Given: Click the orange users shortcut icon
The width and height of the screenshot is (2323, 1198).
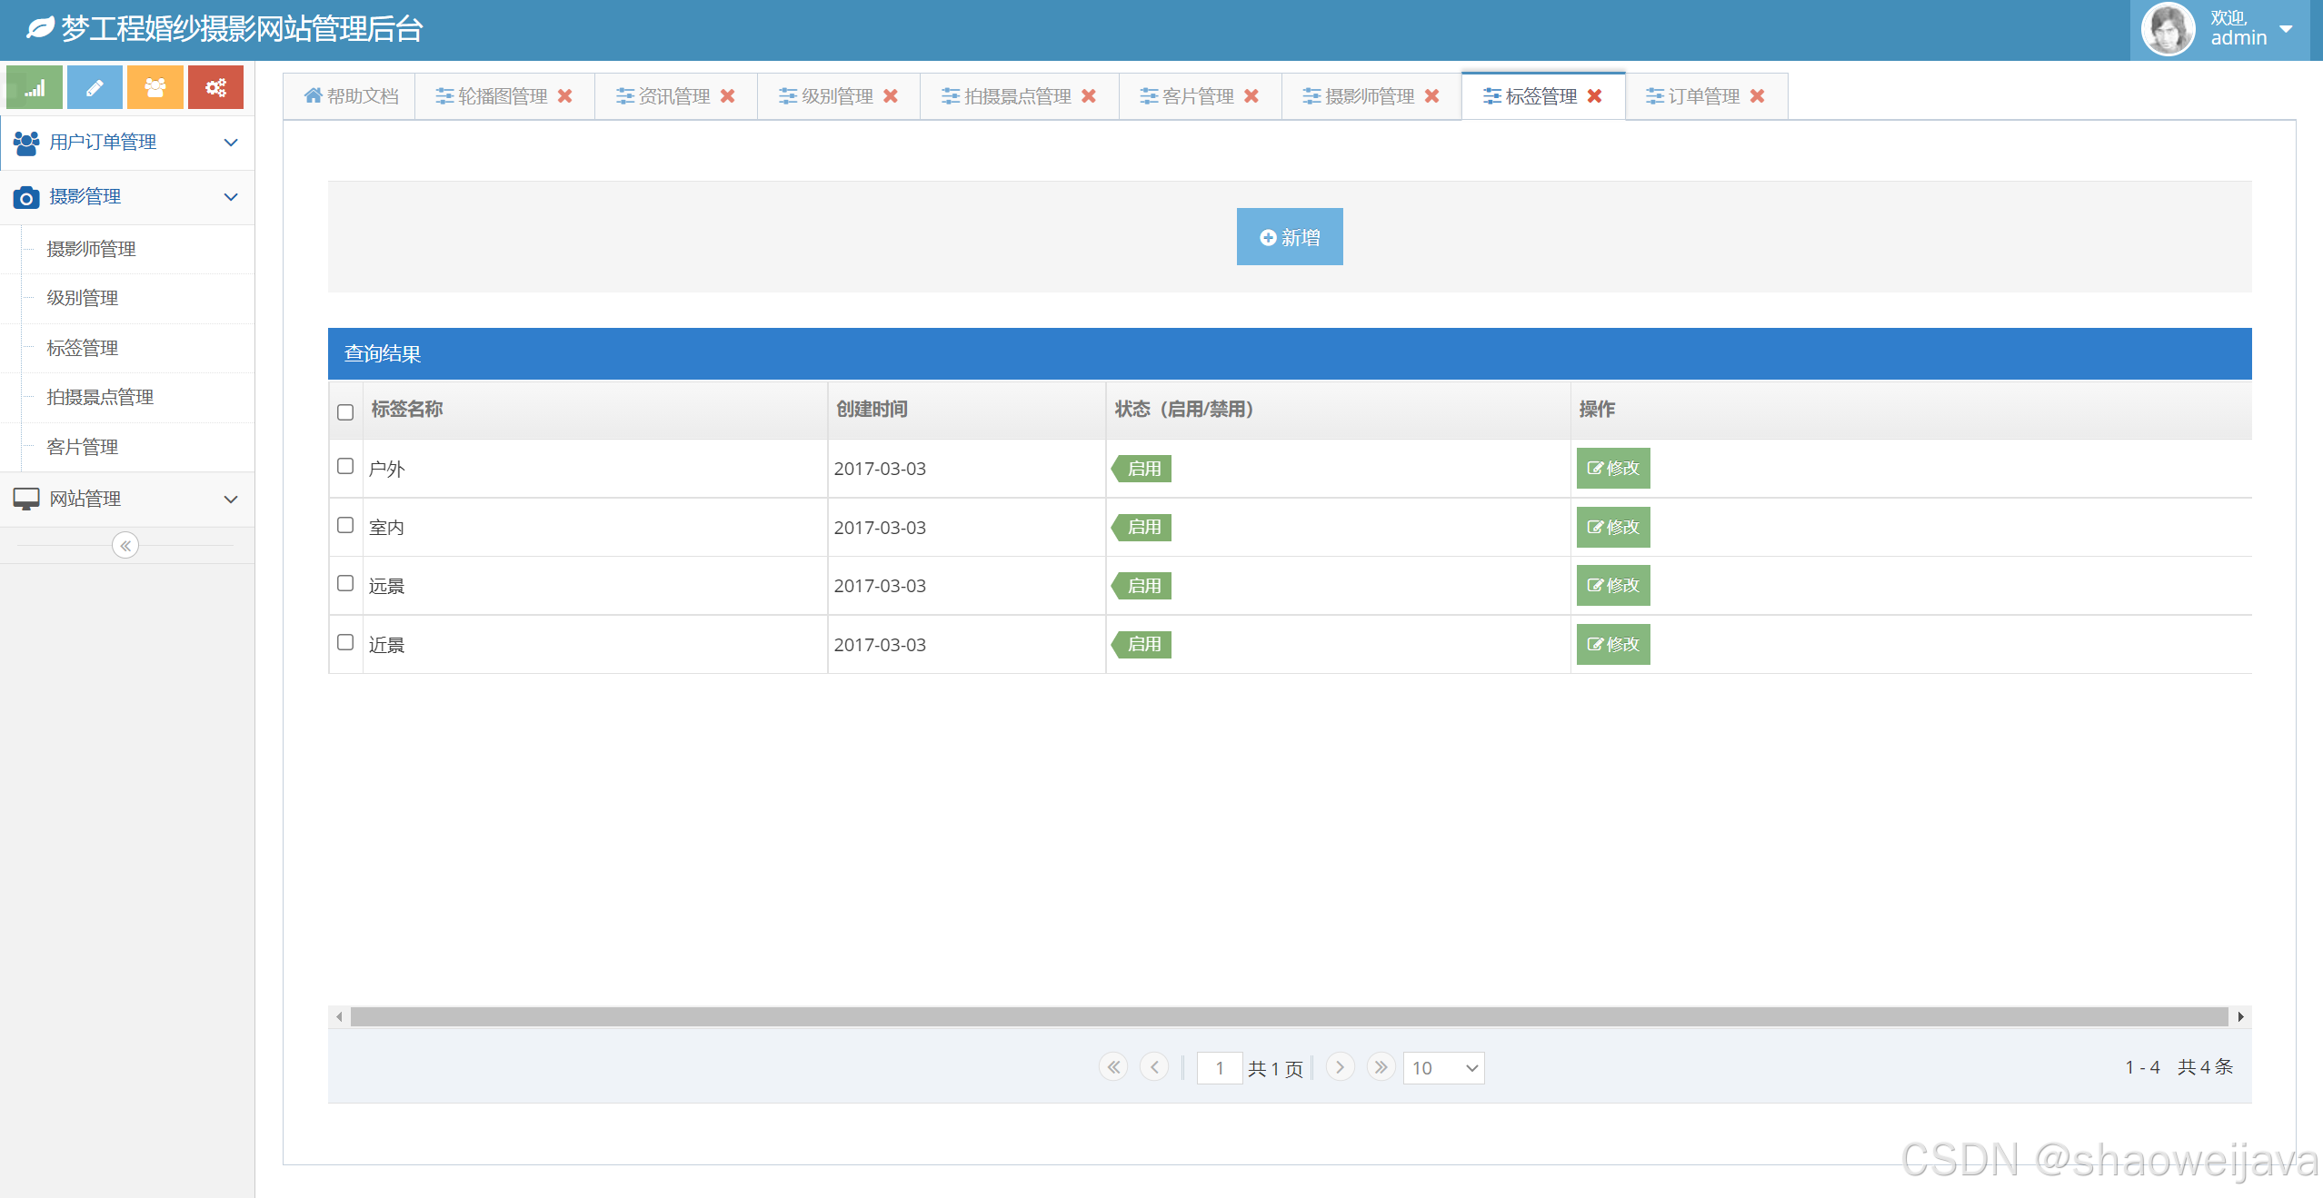Looking at the screenshot, I should point(155,88).
